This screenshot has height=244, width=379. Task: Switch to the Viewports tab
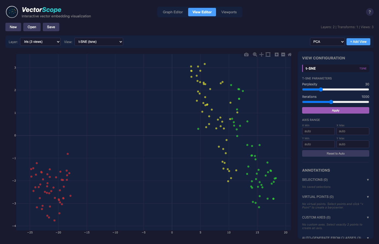(x=229, y=12)
